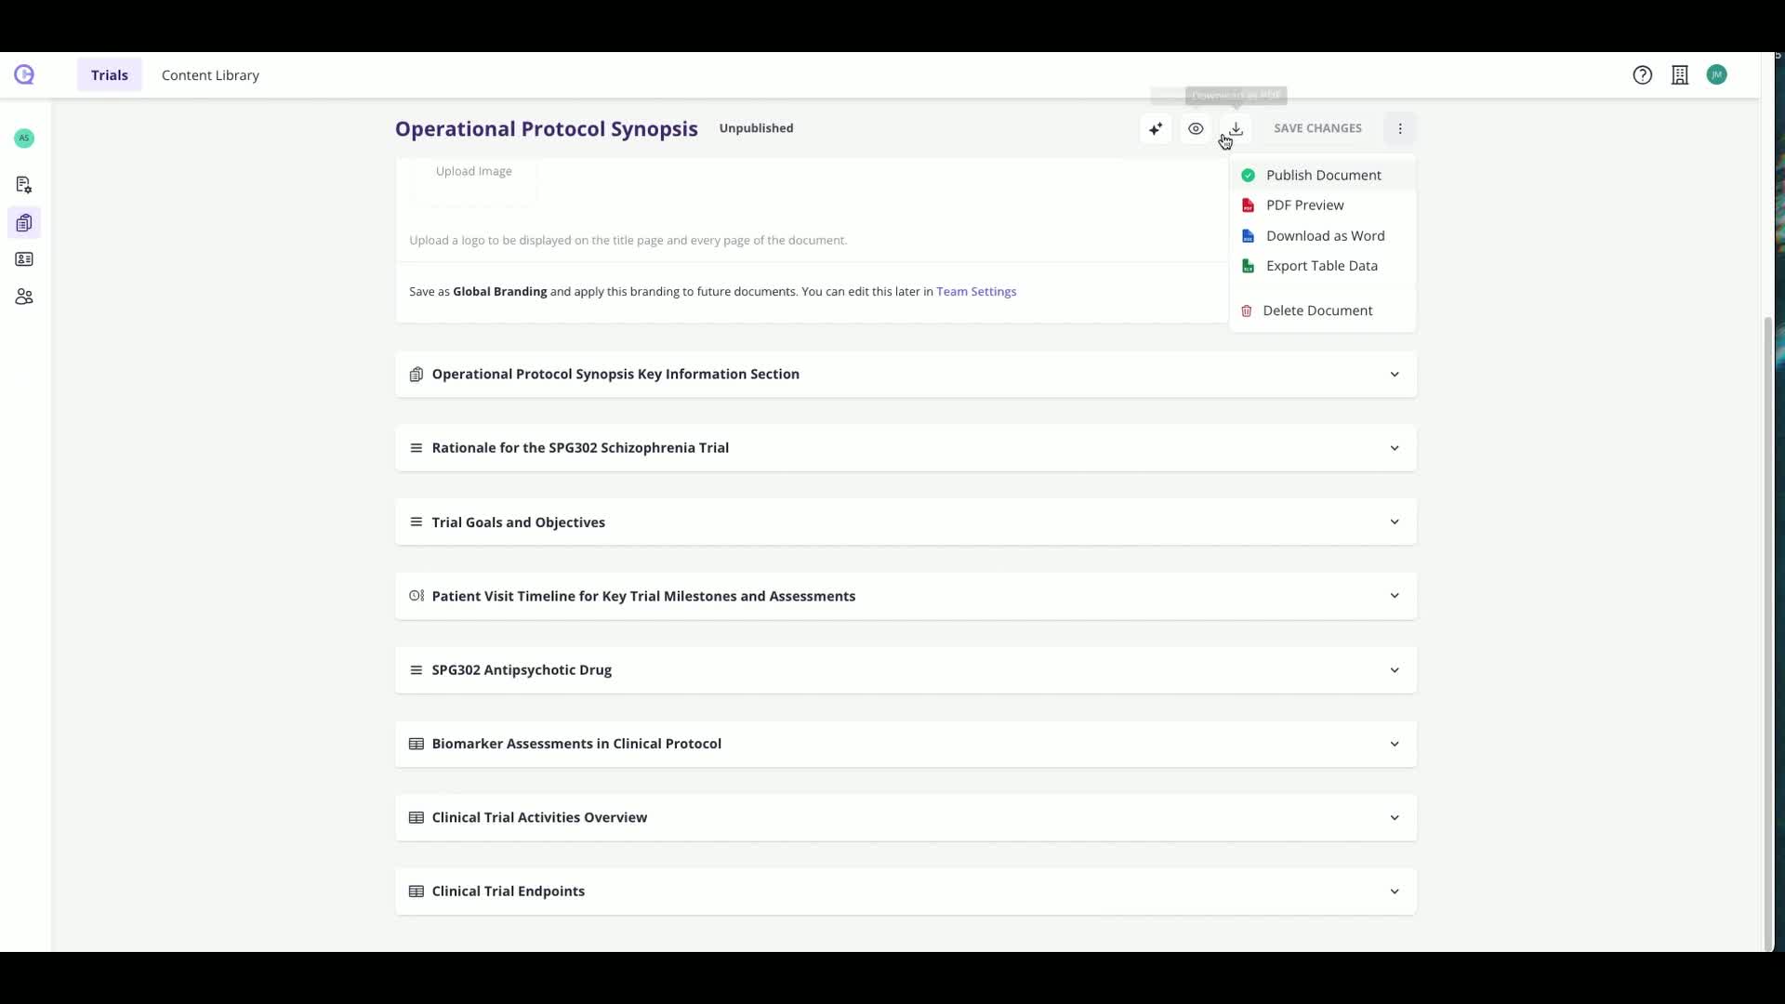The height and width of the screenshot is (1004, 1785).
Task: Expand Clinical Trial Endpoints section chevron
Action: pyautogui.click(x=1395, y=892)
